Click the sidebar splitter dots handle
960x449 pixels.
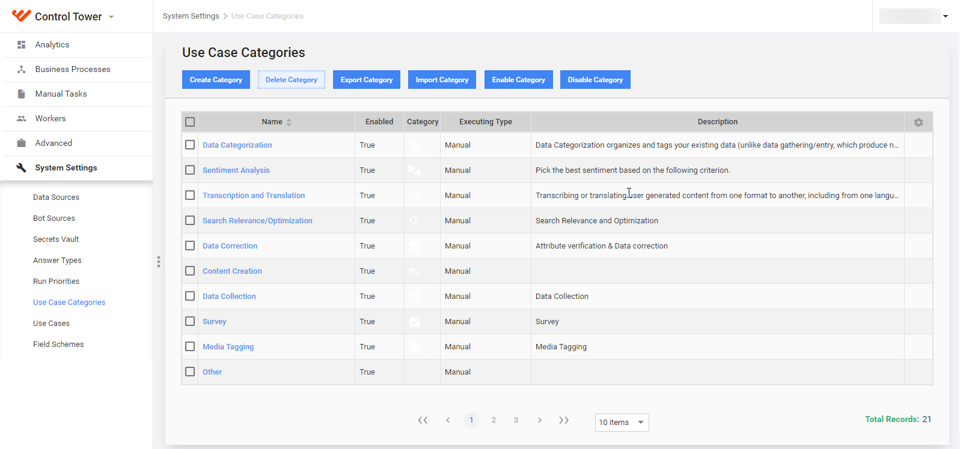coord(159,262)
